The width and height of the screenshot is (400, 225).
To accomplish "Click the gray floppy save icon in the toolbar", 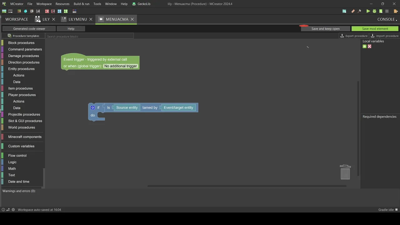I will click(38, 11).
